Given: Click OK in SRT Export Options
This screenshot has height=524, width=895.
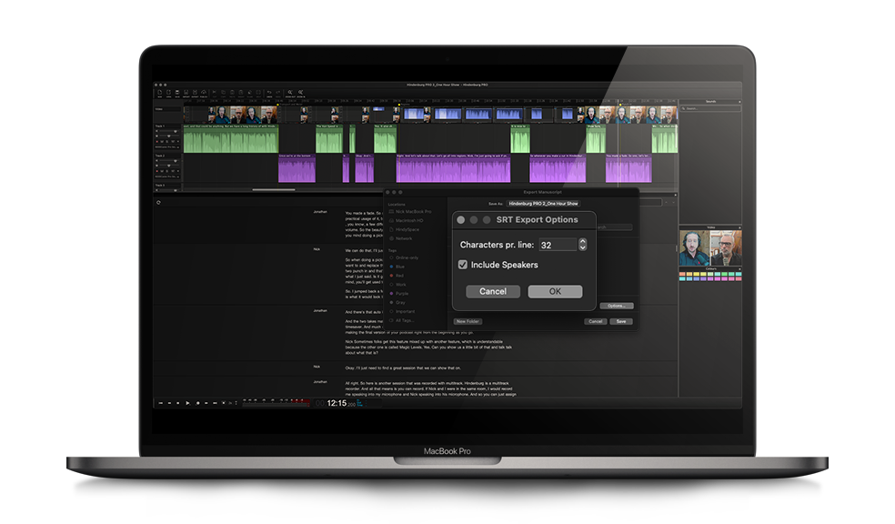Looking at the screenshot, I should click(x=555, y=291).
